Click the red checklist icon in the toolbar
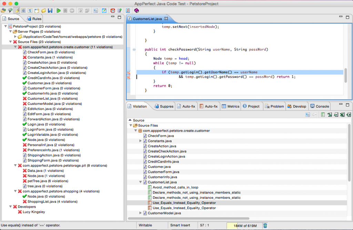 click(x=128, y=11)
